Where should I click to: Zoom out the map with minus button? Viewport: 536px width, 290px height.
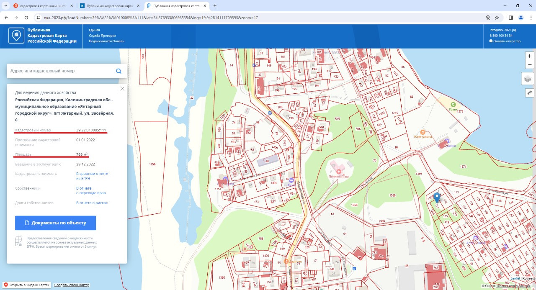[x=529, y=64]
